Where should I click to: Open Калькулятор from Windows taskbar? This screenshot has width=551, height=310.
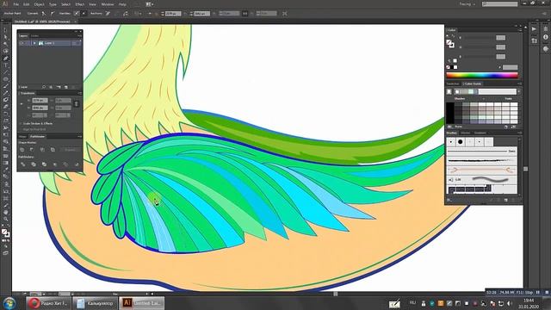tap(96, 303)
